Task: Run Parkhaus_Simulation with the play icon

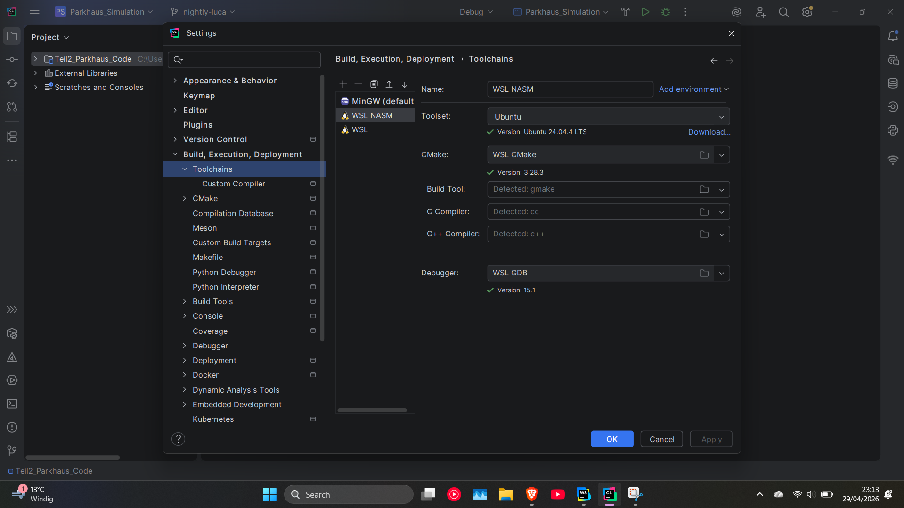Action: pos(645,12)
